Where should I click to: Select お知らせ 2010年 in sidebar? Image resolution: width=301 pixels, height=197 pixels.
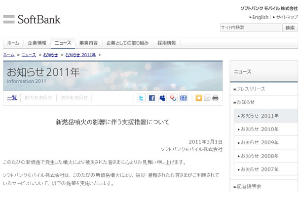[x=265, y=130]
